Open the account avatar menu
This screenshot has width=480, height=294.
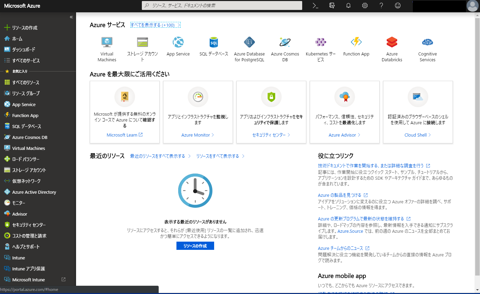tap(472, 6)
